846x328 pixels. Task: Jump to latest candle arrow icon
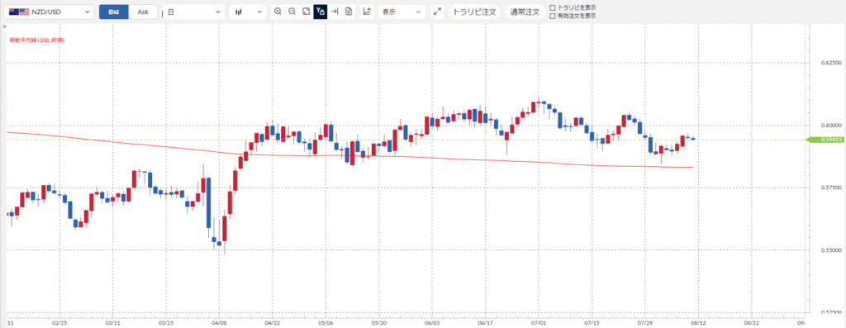point(335,12)
